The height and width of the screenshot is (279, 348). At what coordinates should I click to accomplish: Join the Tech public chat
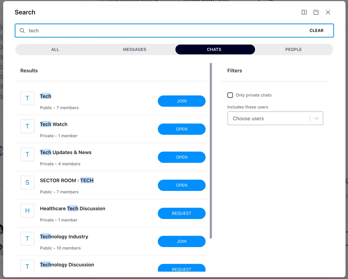(x=182, y=101)
